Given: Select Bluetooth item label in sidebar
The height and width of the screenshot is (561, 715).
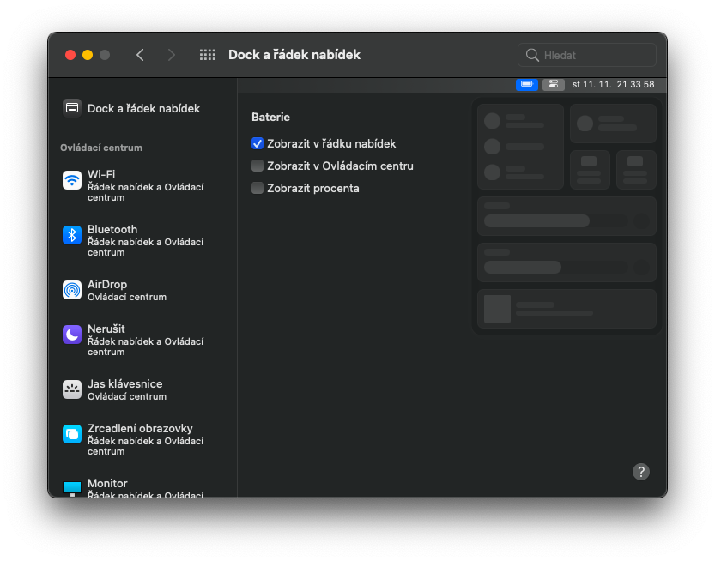Looking at the screenshot, I should point(112,229).
